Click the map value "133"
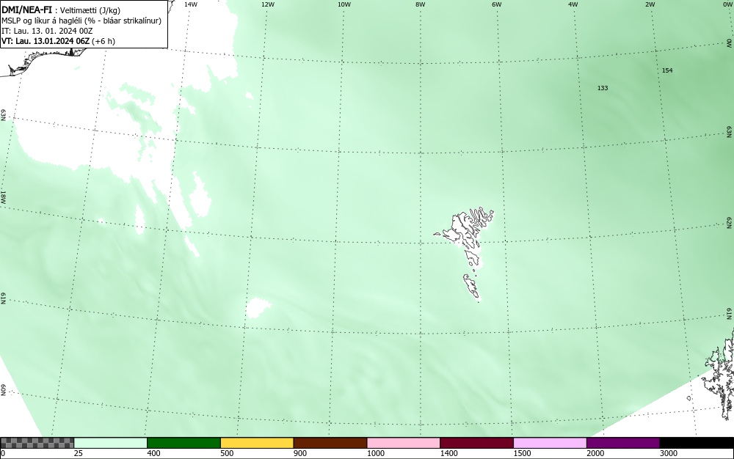 pyautogui.click(x=603, y=88)
